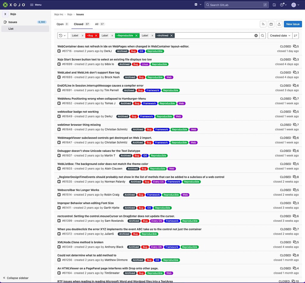Go to Xojo Inc breadcrumb

click(58, 14)
